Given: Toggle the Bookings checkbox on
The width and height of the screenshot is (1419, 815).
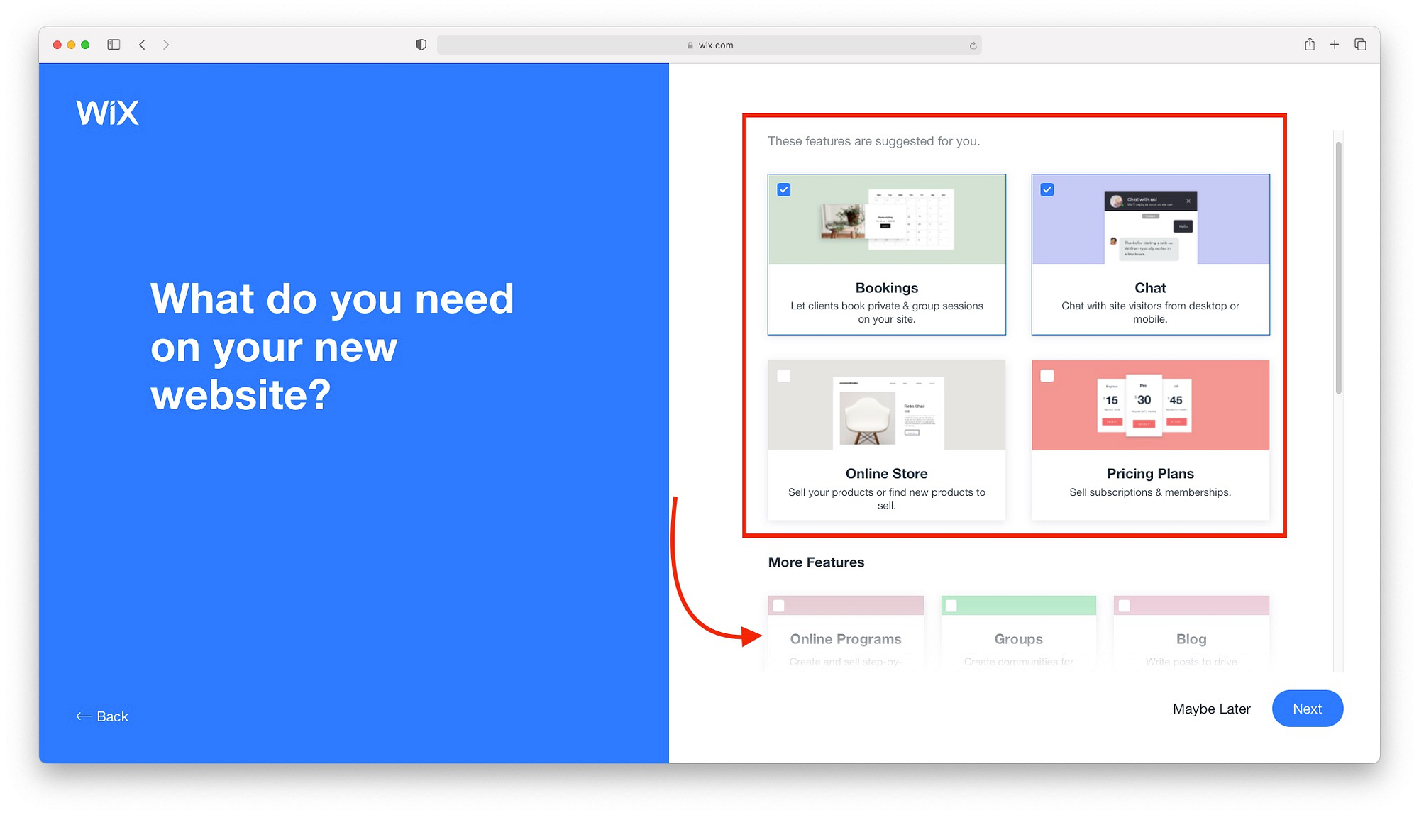Looking at the screenshot, I should [x=785, y=189].
